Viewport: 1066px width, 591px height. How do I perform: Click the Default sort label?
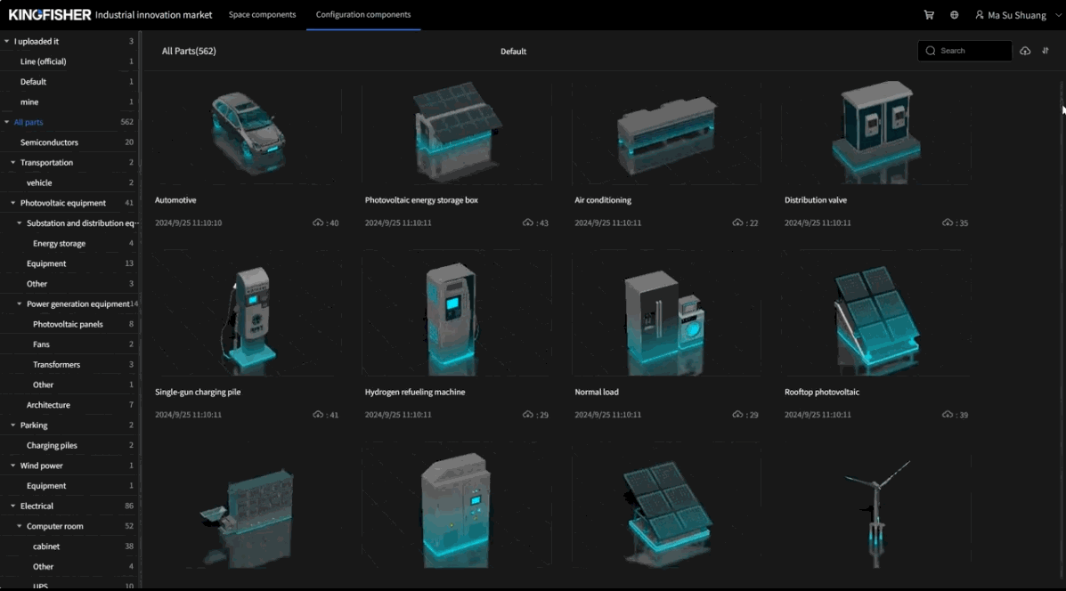(x=513, y=52)
